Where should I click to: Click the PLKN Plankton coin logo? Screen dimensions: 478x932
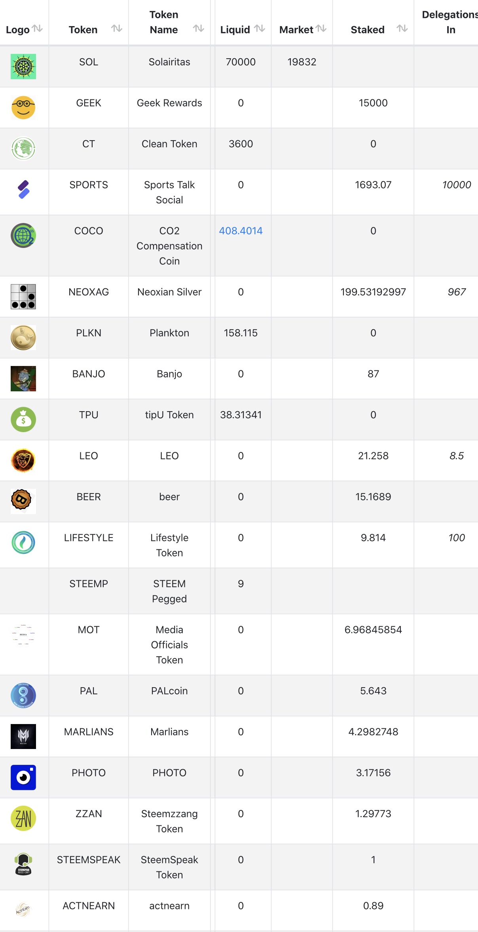23,337
